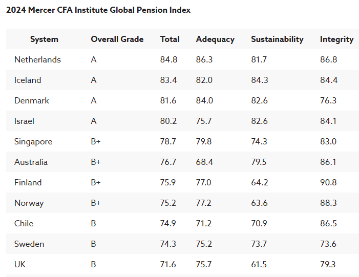The width and height of the screenshot is (359, 277).
Task: Click the Singapore system cell
Action: click(x=33, y=142)
